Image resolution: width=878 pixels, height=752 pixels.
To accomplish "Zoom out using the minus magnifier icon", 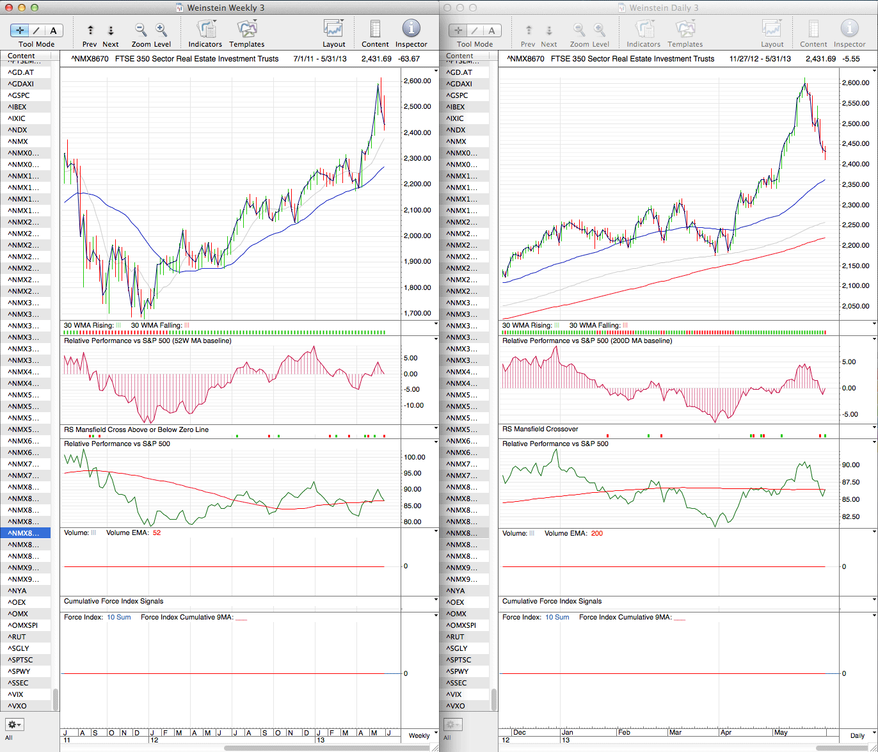I will (141, 30).
